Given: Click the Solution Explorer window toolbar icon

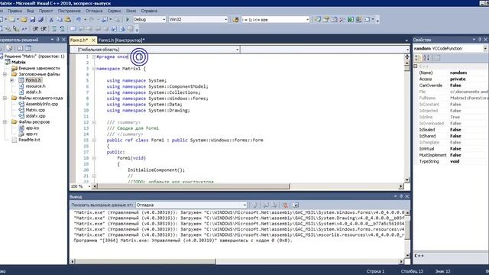Looking at the screenshot, I should click(x=318, y=19).
